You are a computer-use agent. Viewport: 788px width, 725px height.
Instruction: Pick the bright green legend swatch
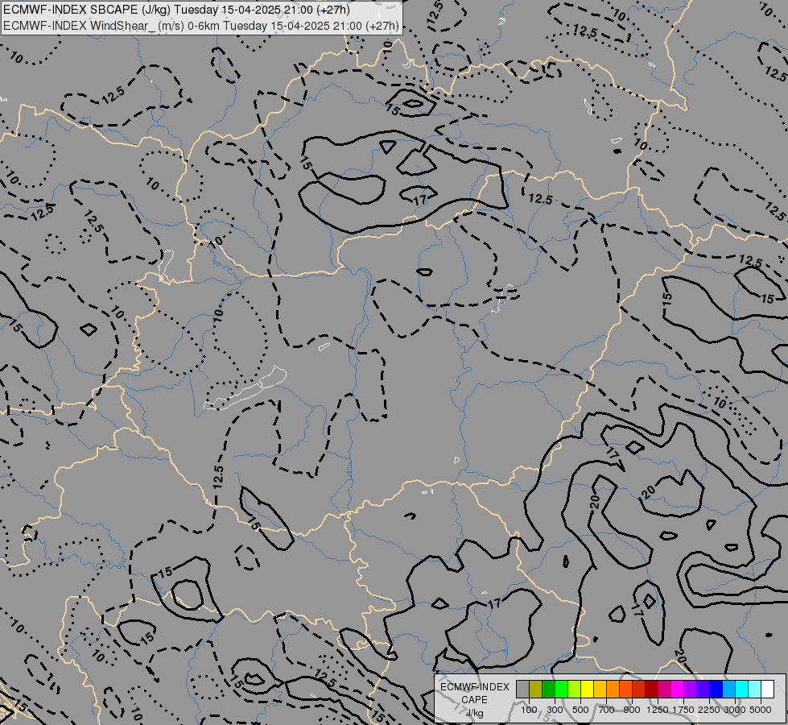pos(561,689)
